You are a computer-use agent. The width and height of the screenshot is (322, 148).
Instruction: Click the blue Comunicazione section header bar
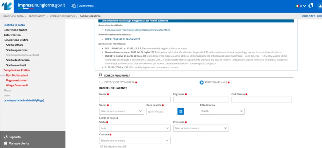[x=196, y=21]
